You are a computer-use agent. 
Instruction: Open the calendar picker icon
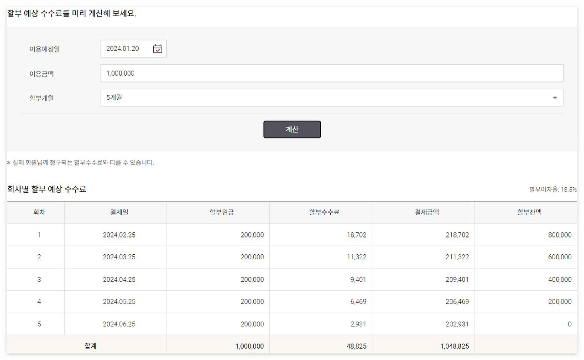(x=157, y=49)
